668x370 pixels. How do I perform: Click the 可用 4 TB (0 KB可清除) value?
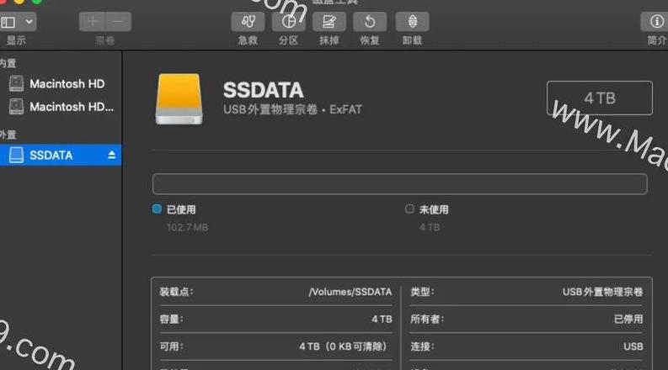click(344, 346)
